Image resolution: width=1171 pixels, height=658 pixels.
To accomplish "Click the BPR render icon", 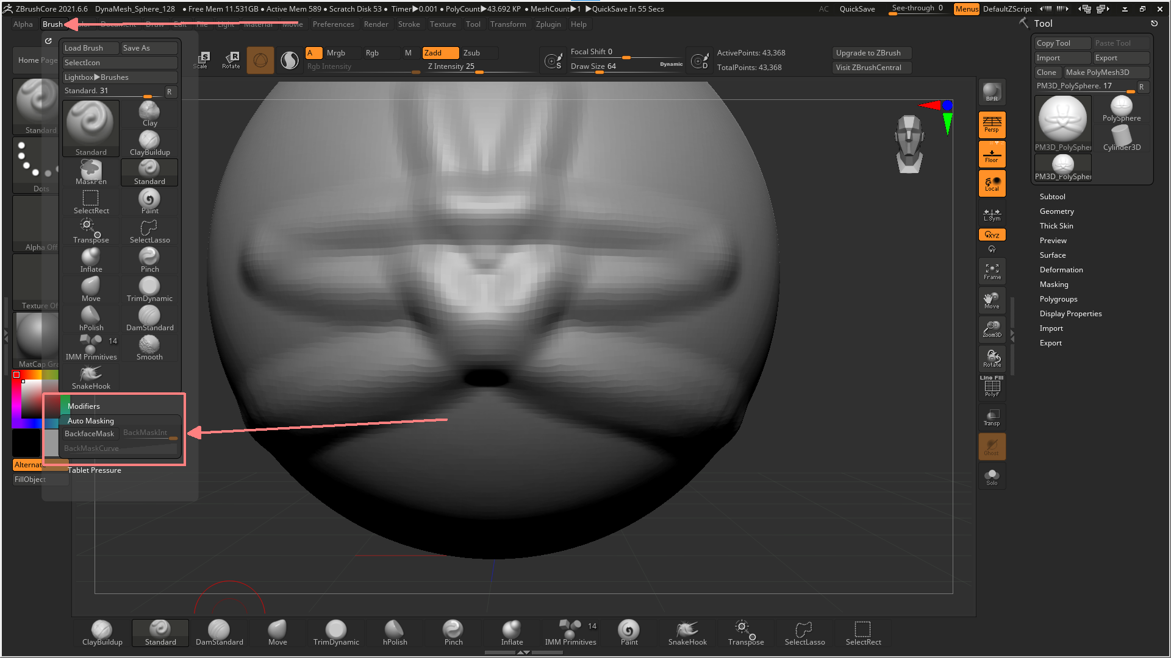I will tap(992, 92).
